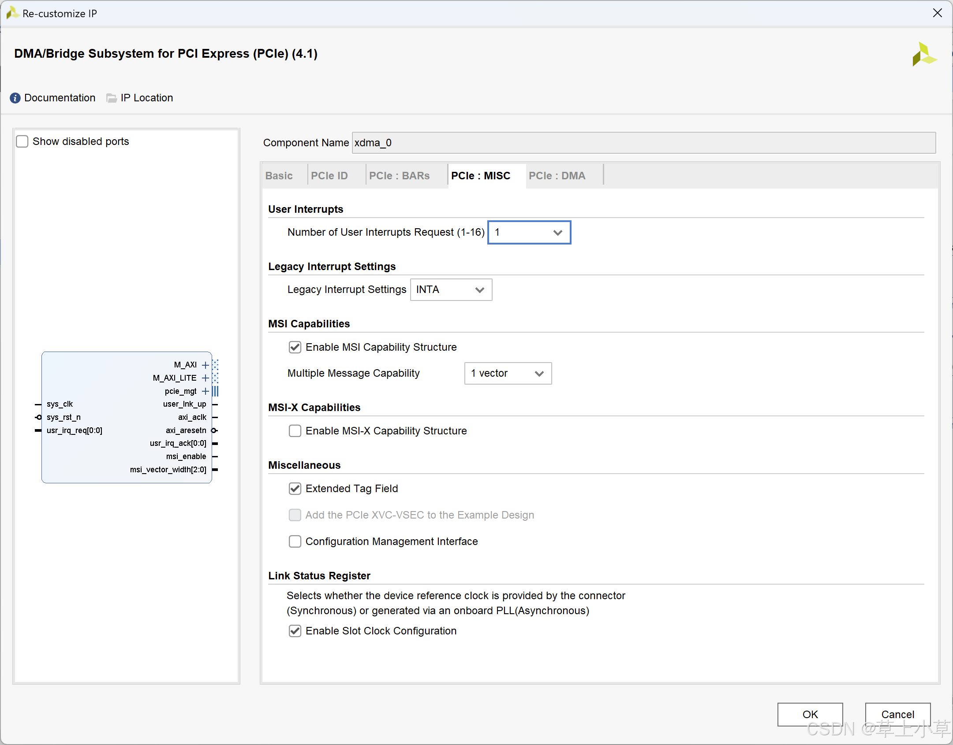Expand the M_AXI interface plus icon
Screen dimensions: 953x745
(x=205, y=365)
